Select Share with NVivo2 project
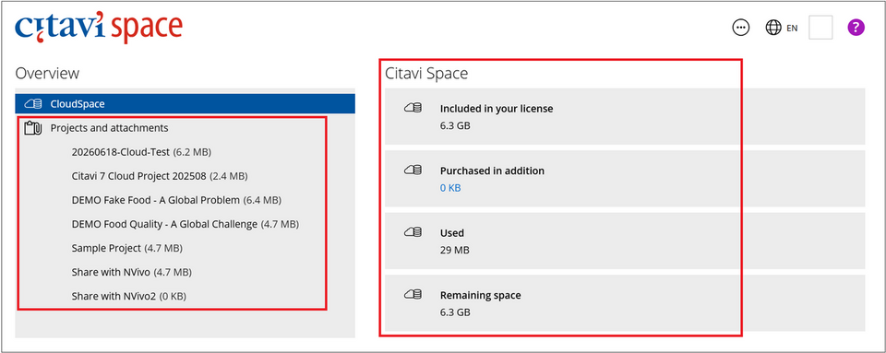 [x=129, y=296]
